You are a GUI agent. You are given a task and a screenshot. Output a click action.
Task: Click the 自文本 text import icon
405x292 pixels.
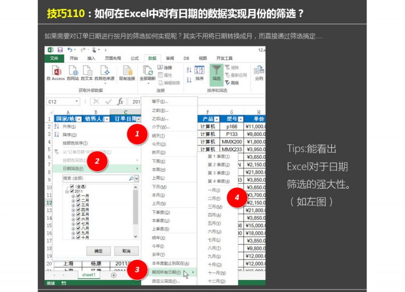(87, 71)
